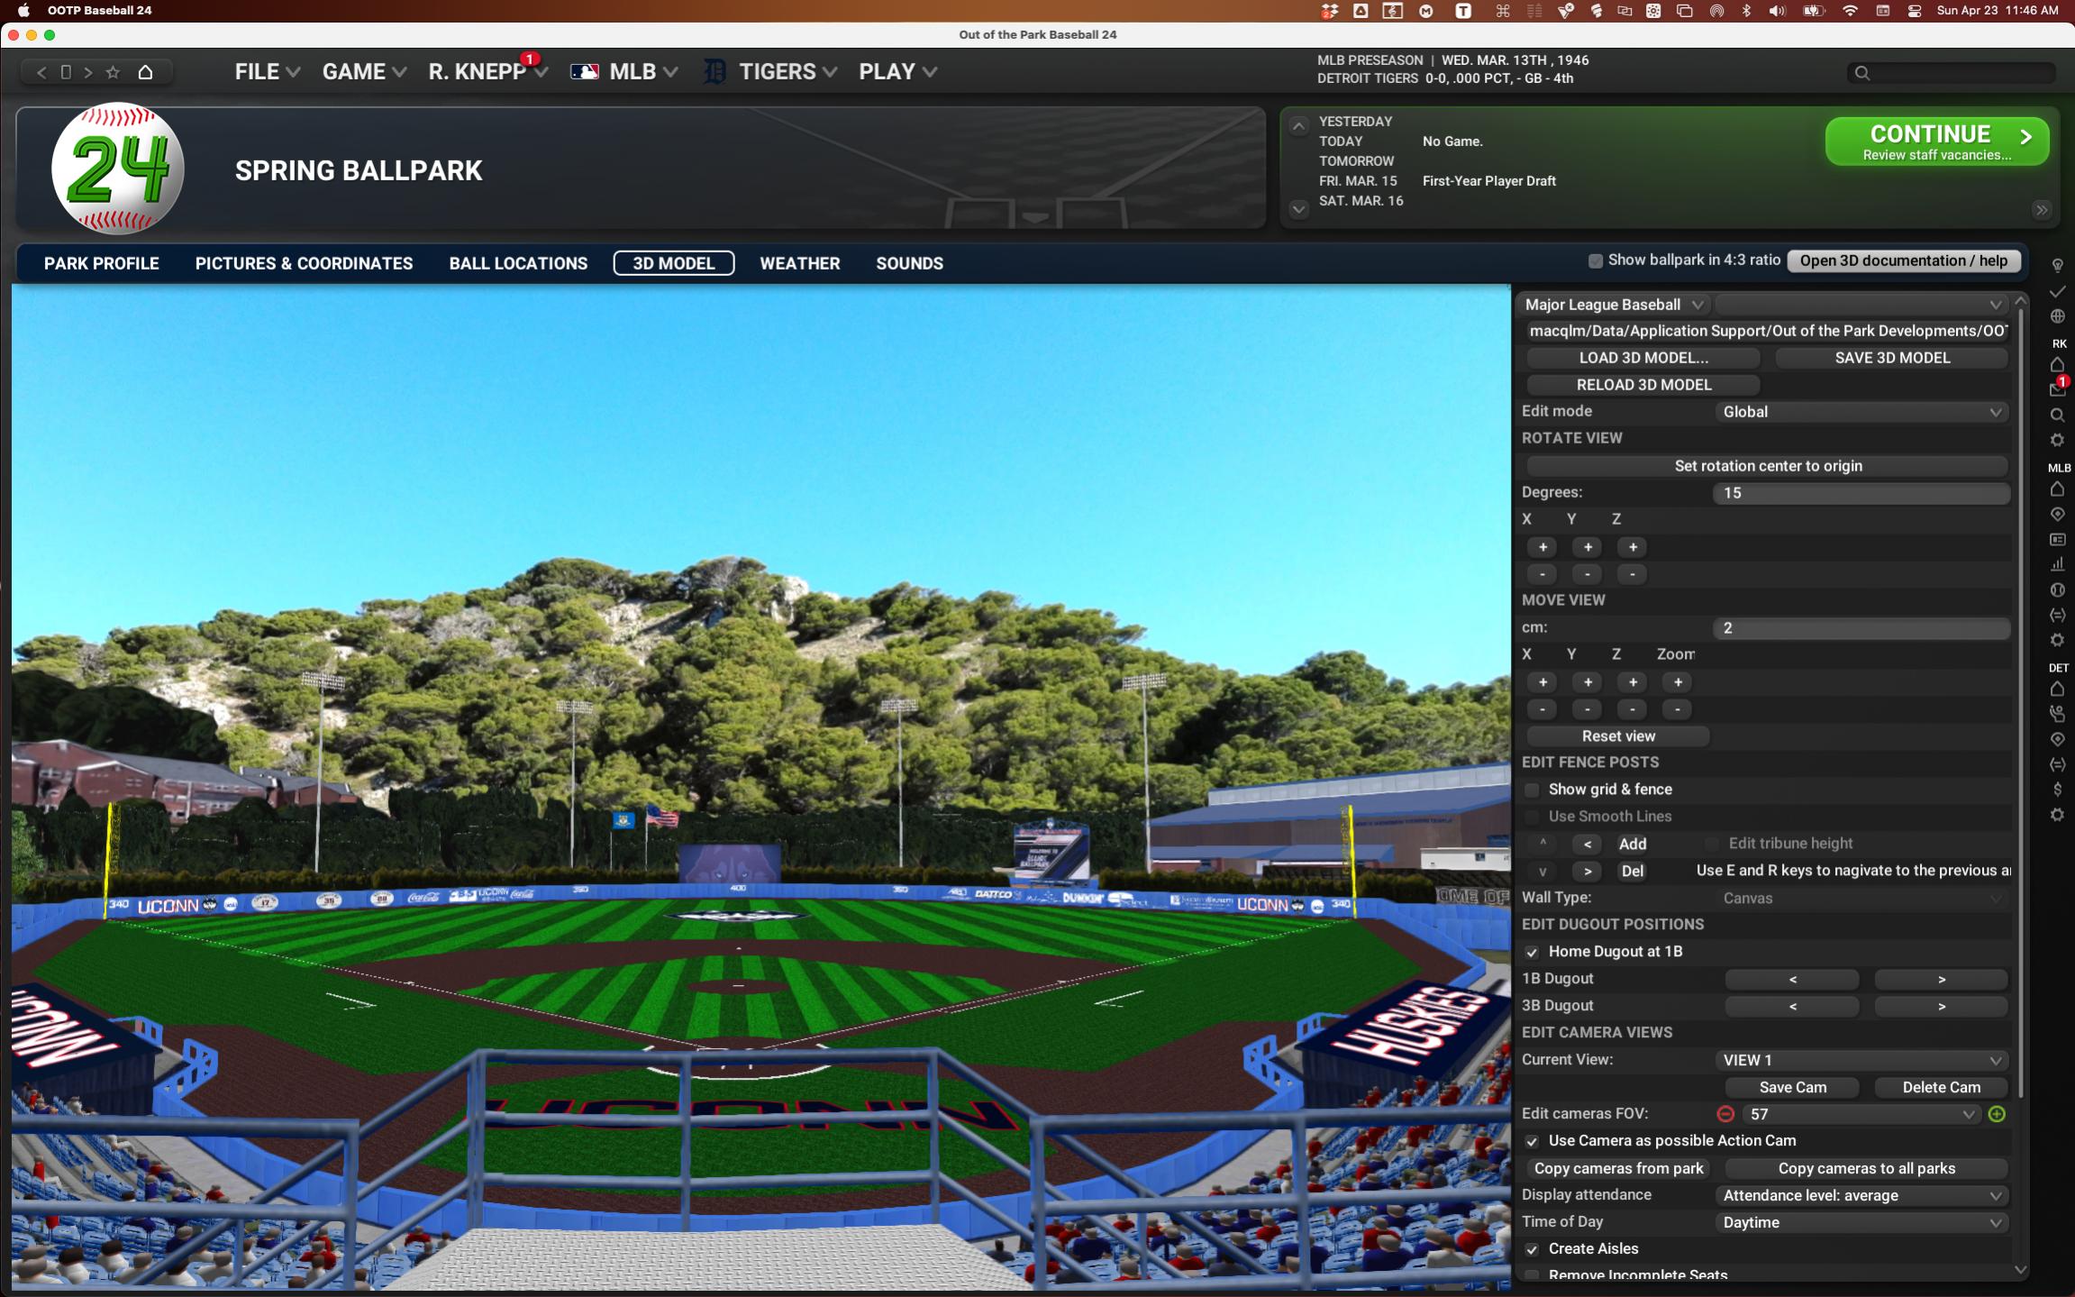Click the Degrees input field
Viewport: 2075px width, 1297px height.
[1861, 493]
